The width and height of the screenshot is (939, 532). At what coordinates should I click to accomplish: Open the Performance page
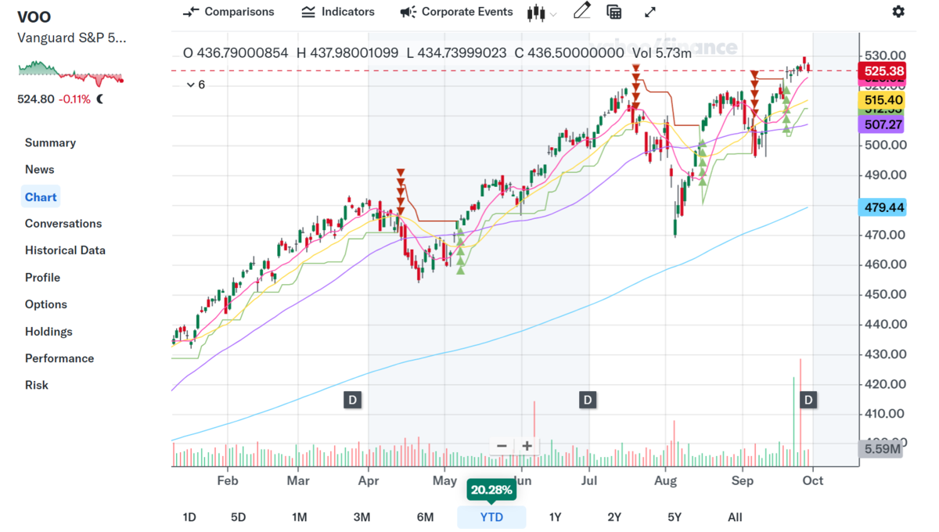point(59,358)
